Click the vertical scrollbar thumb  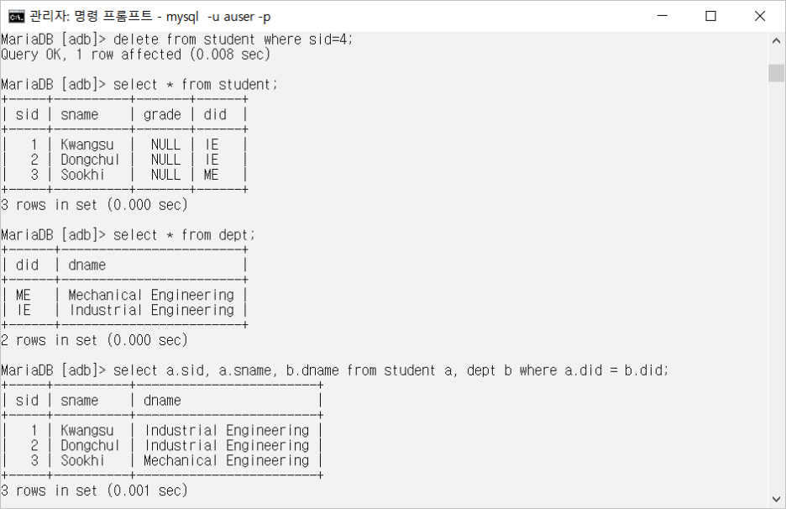tap(776, 73)
